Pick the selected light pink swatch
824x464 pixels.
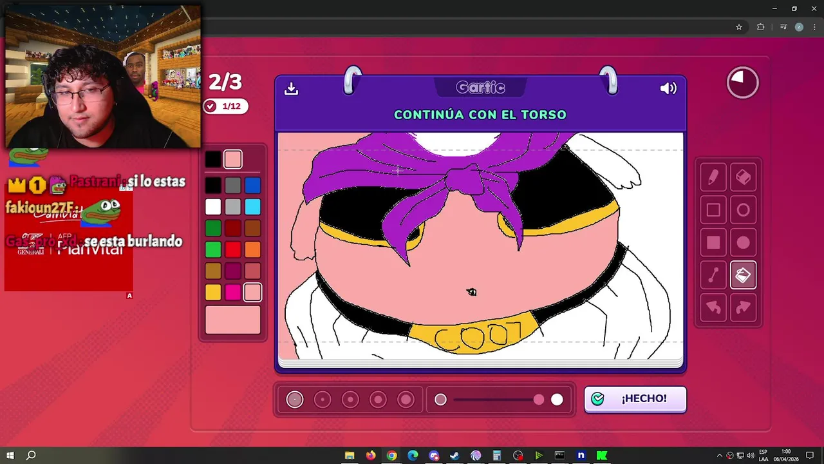click(x=252, y=293)
